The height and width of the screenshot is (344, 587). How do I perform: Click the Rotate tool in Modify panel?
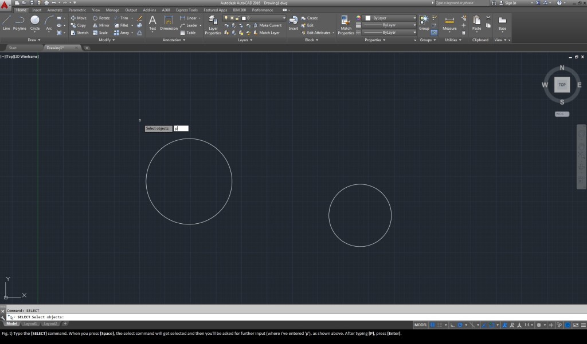pos(101,18)
